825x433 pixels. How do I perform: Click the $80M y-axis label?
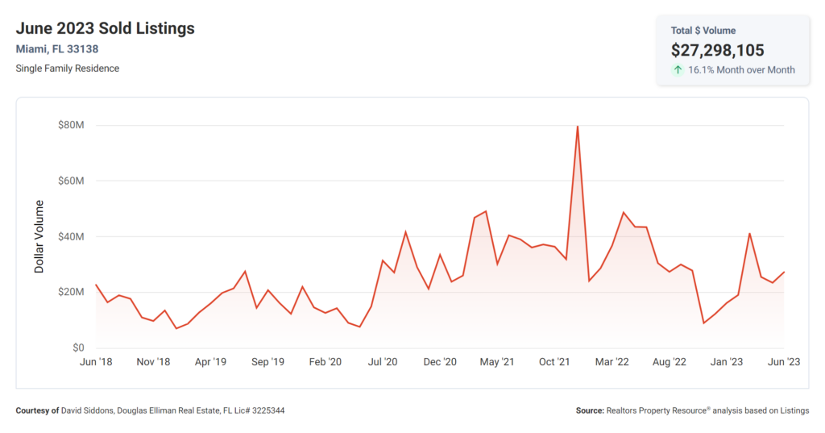(x=71, y=125)
